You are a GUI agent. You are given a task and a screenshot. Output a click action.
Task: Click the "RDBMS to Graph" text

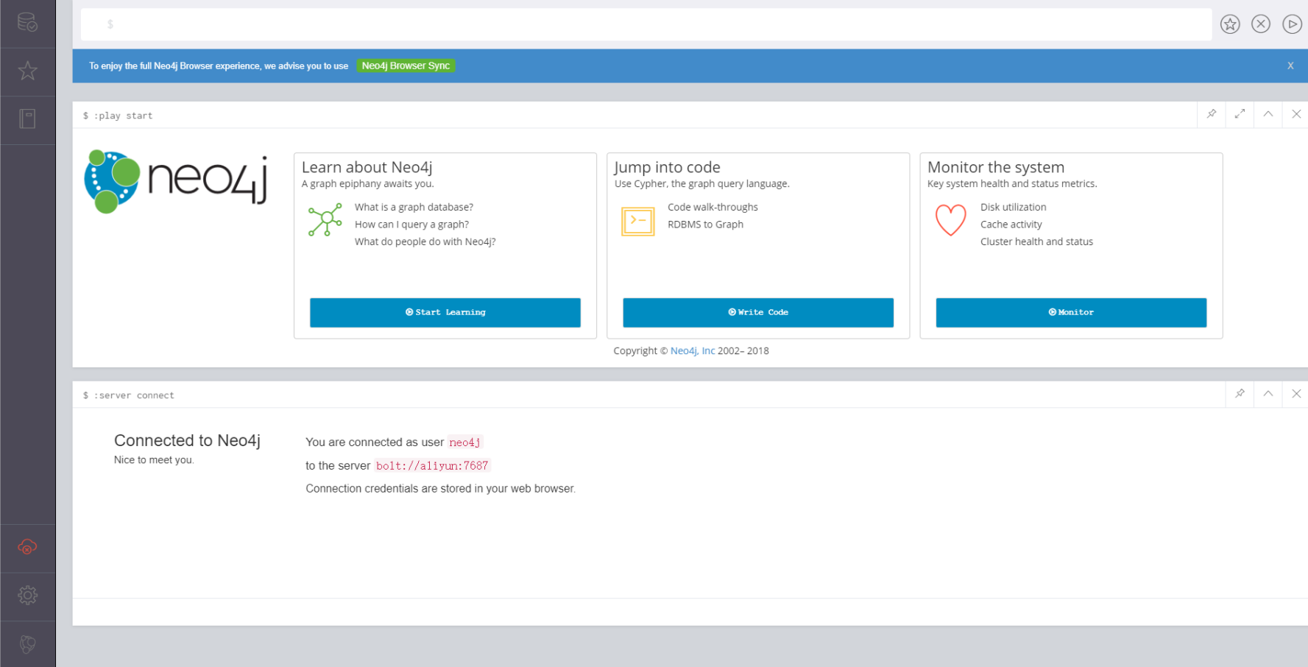[705, 225]
